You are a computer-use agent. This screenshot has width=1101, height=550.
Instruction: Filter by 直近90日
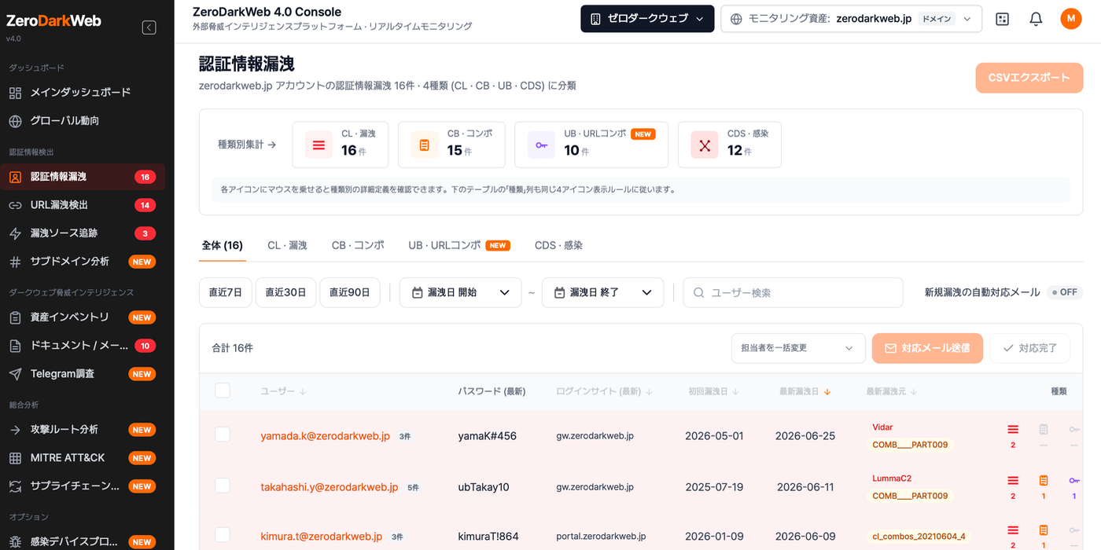click(350, 292)
